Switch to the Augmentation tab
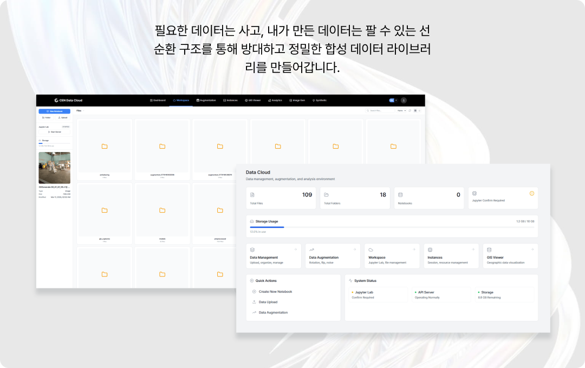This screenshot has width=585, height=368. (206, 100)
